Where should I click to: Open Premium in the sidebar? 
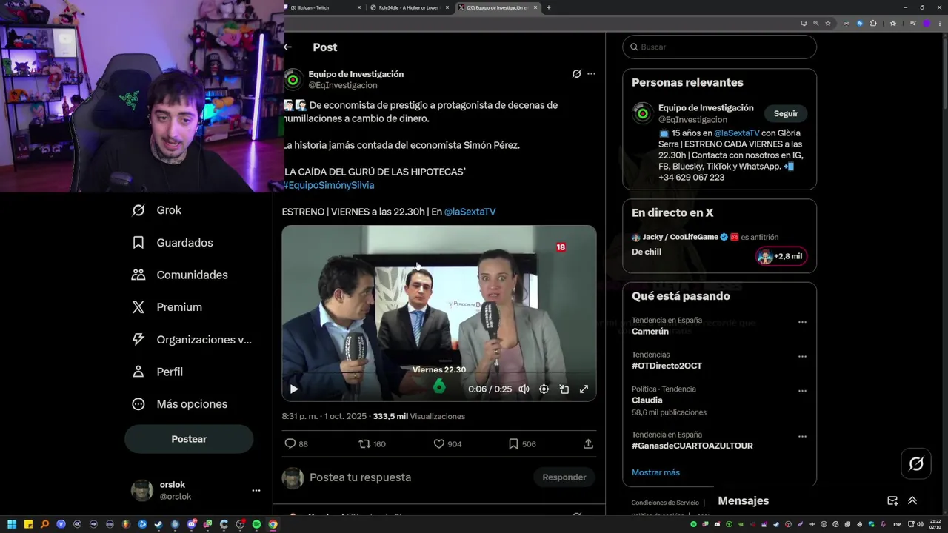tap(167, 307)
